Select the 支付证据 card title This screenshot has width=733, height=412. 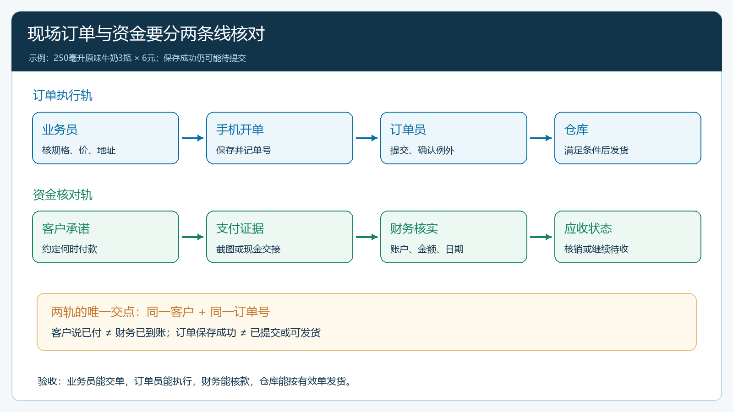coord(240,228)
